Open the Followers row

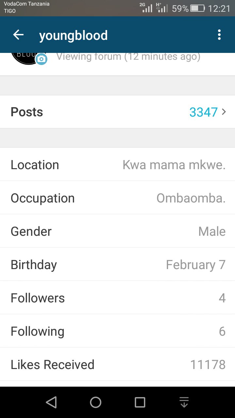pyautogui.click(x=117, y=298)
